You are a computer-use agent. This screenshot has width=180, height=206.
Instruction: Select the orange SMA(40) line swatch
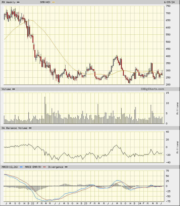pos(53,2)
